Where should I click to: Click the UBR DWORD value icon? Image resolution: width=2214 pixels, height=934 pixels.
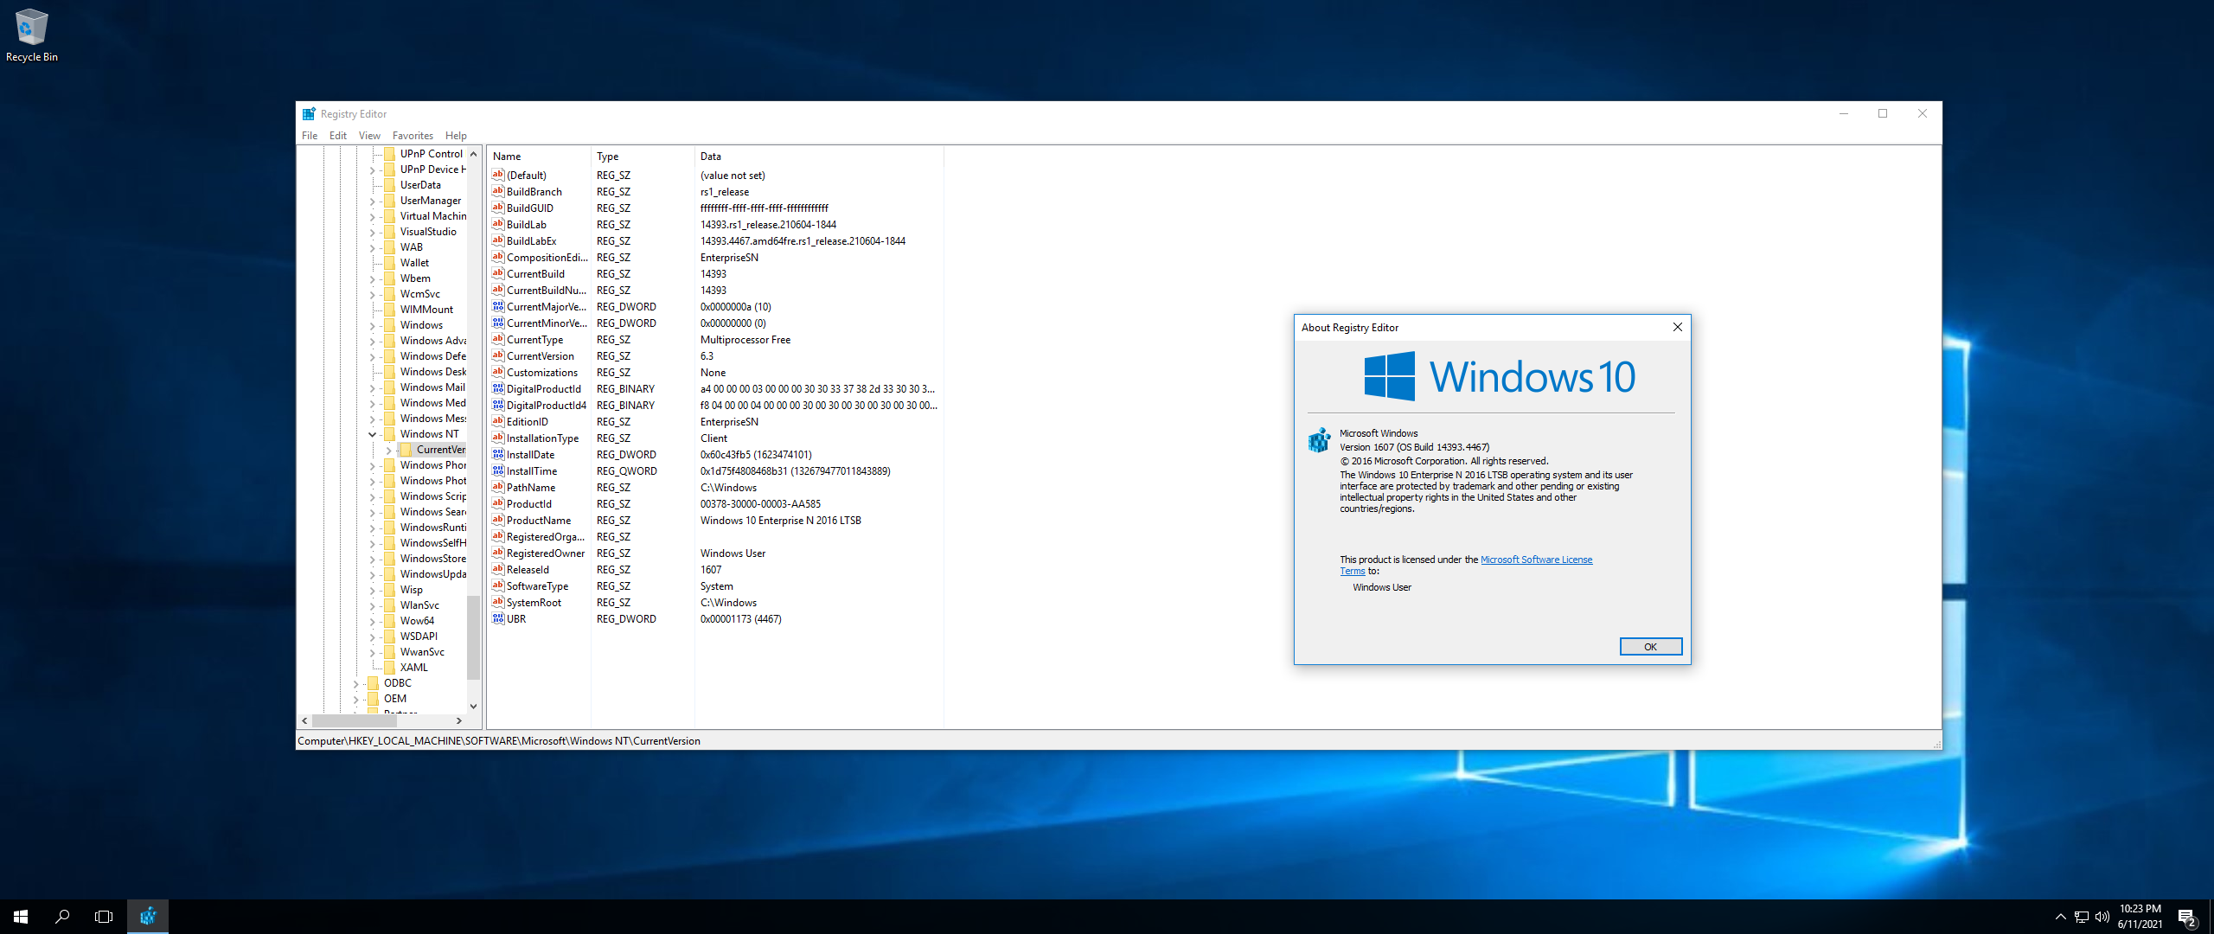click(498, 618)
